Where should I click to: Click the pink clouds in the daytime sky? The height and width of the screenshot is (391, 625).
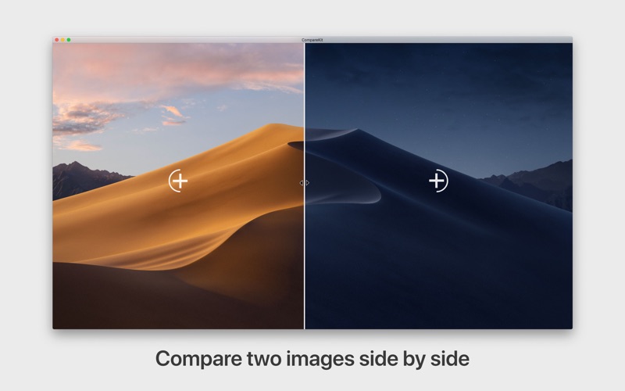pyautogui.click(x=167, y=74)
